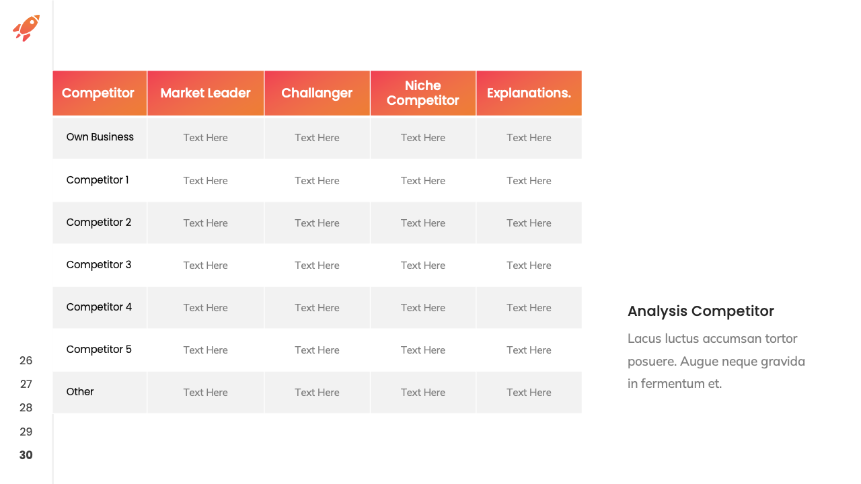Select current slide number 30
Viewport: 861px width, 484px height.
[x=26, y=455]
